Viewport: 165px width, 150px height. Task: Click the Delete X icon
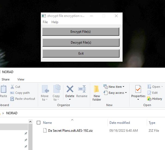[x=70, y=89]
